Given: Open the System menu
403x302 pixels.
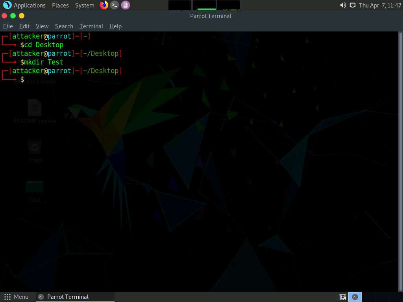Looking at the screenshot, I should tap(85, 6).
